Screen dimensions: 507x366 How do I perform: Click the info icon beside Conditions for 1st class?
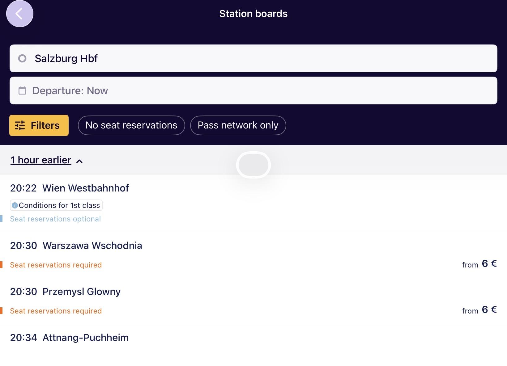pos(15,205)
